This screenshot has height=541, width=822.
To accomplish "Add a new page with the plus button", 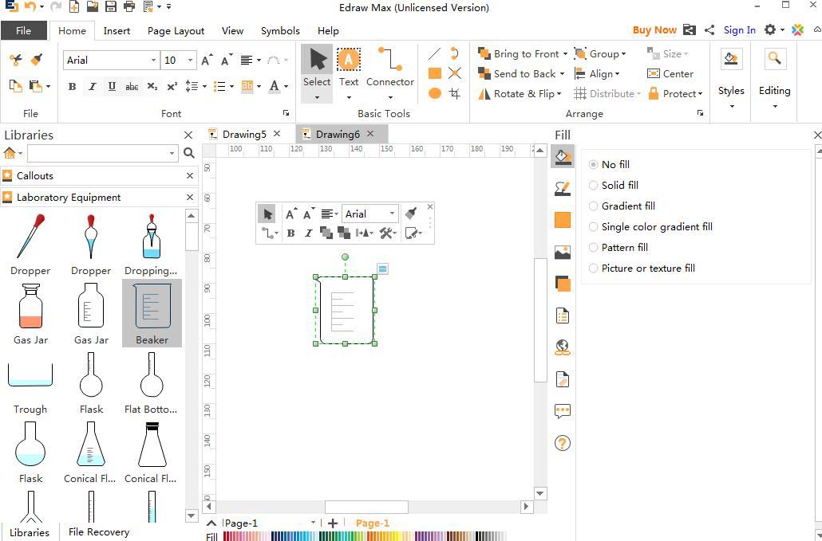I will click(332, 523).
